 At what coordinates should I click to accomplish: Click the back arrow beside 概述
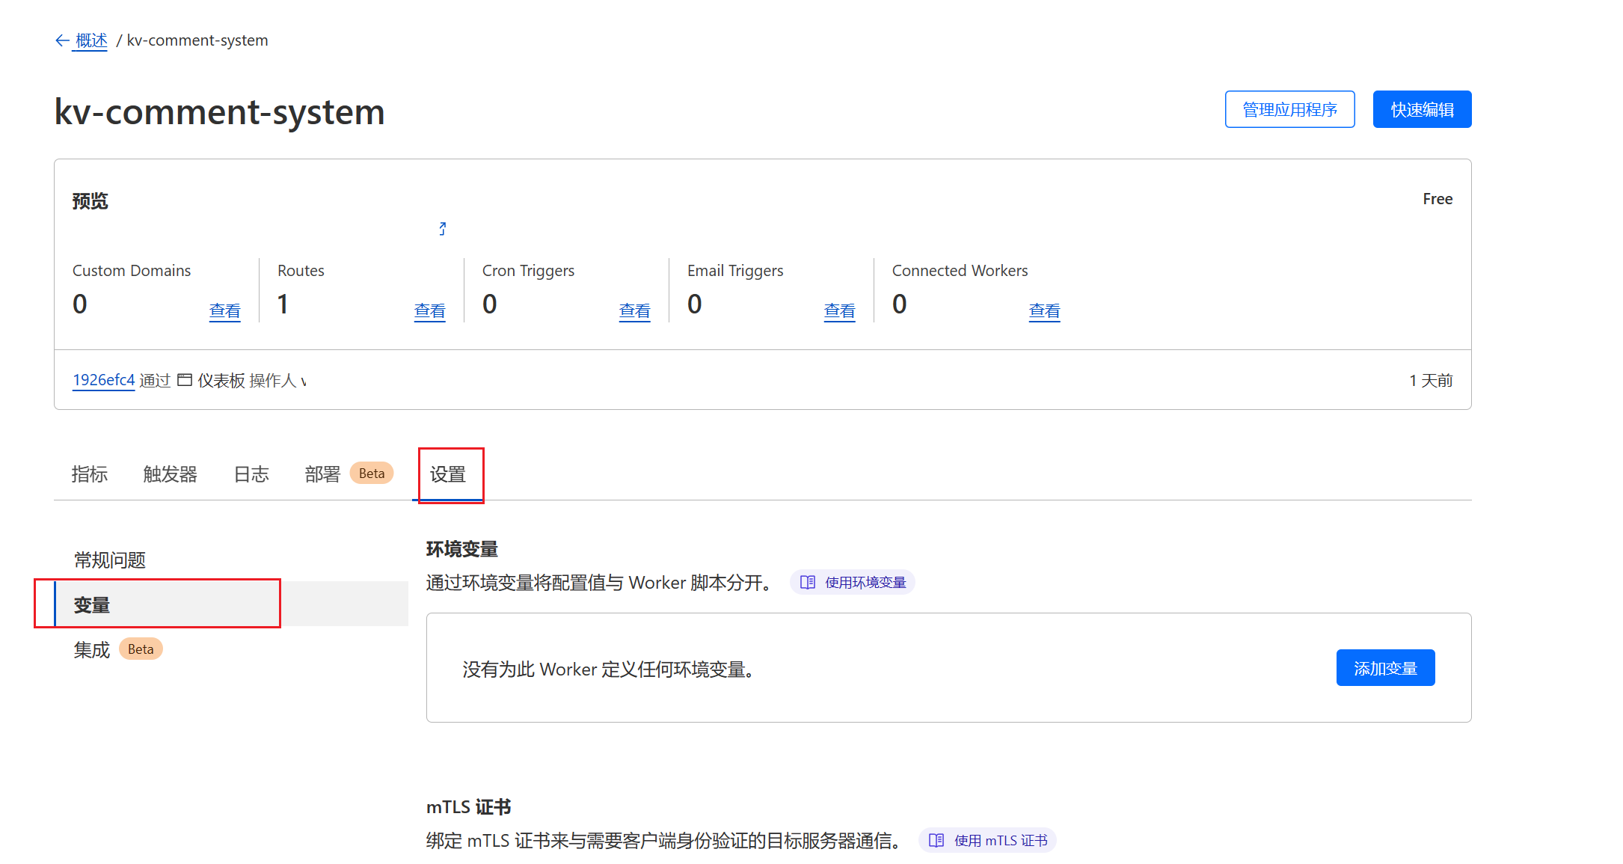pyautogui.click(x=62, y=40)
